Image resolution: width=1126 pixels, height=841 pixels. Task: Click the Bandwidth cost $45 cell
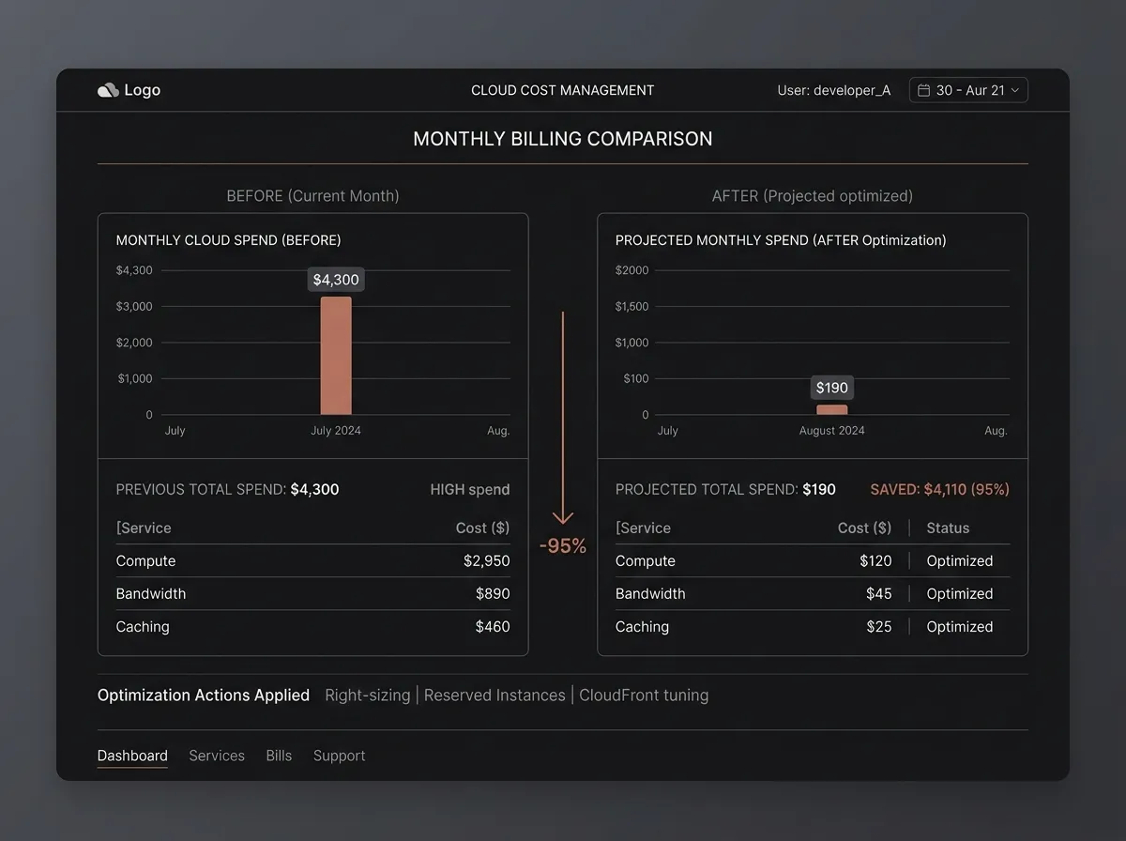(x=879, y=594)
